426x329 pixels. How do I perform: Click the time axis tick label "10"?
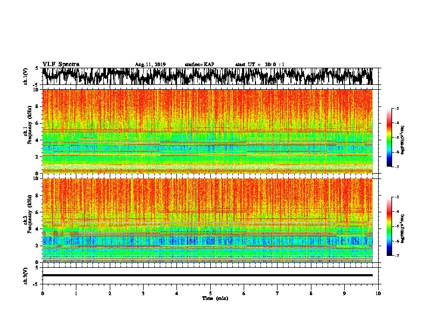click(x=378, y=294)
